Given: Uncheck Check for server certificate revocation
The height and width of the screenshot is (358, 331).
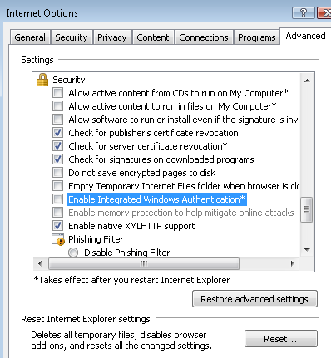Looking at the screenshot, I should pyautogui.click(x=58, y=146).
